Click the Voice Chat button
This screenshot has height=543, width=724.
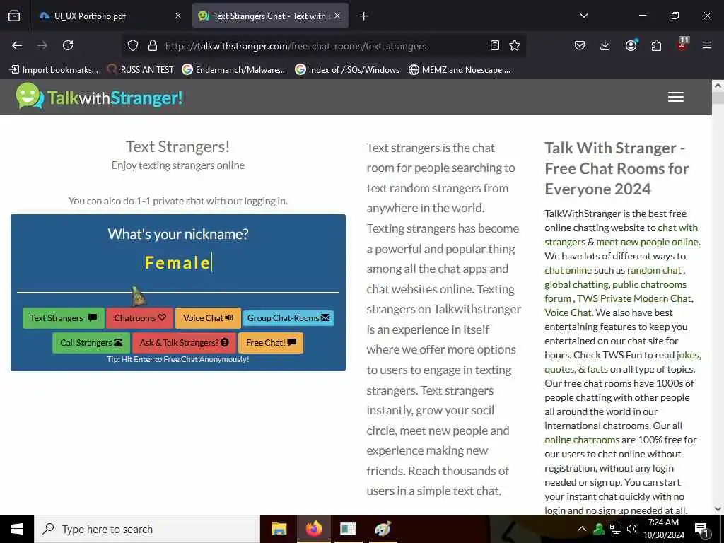click(x=209, y=317)
